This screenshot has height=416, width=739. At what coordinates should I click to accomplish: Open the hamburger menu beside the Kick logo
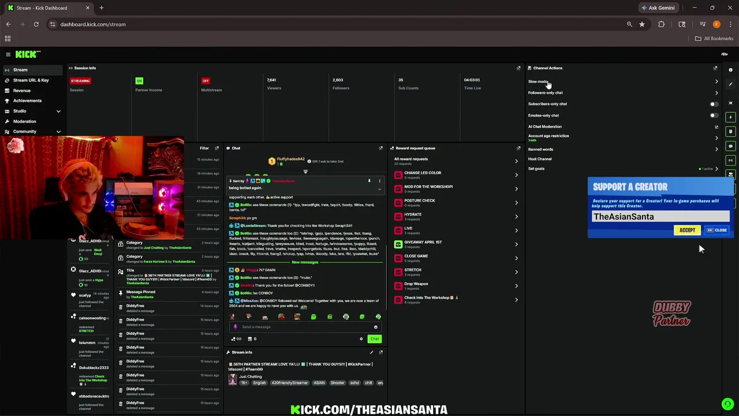pyautogui.click(x=8, y=54)
